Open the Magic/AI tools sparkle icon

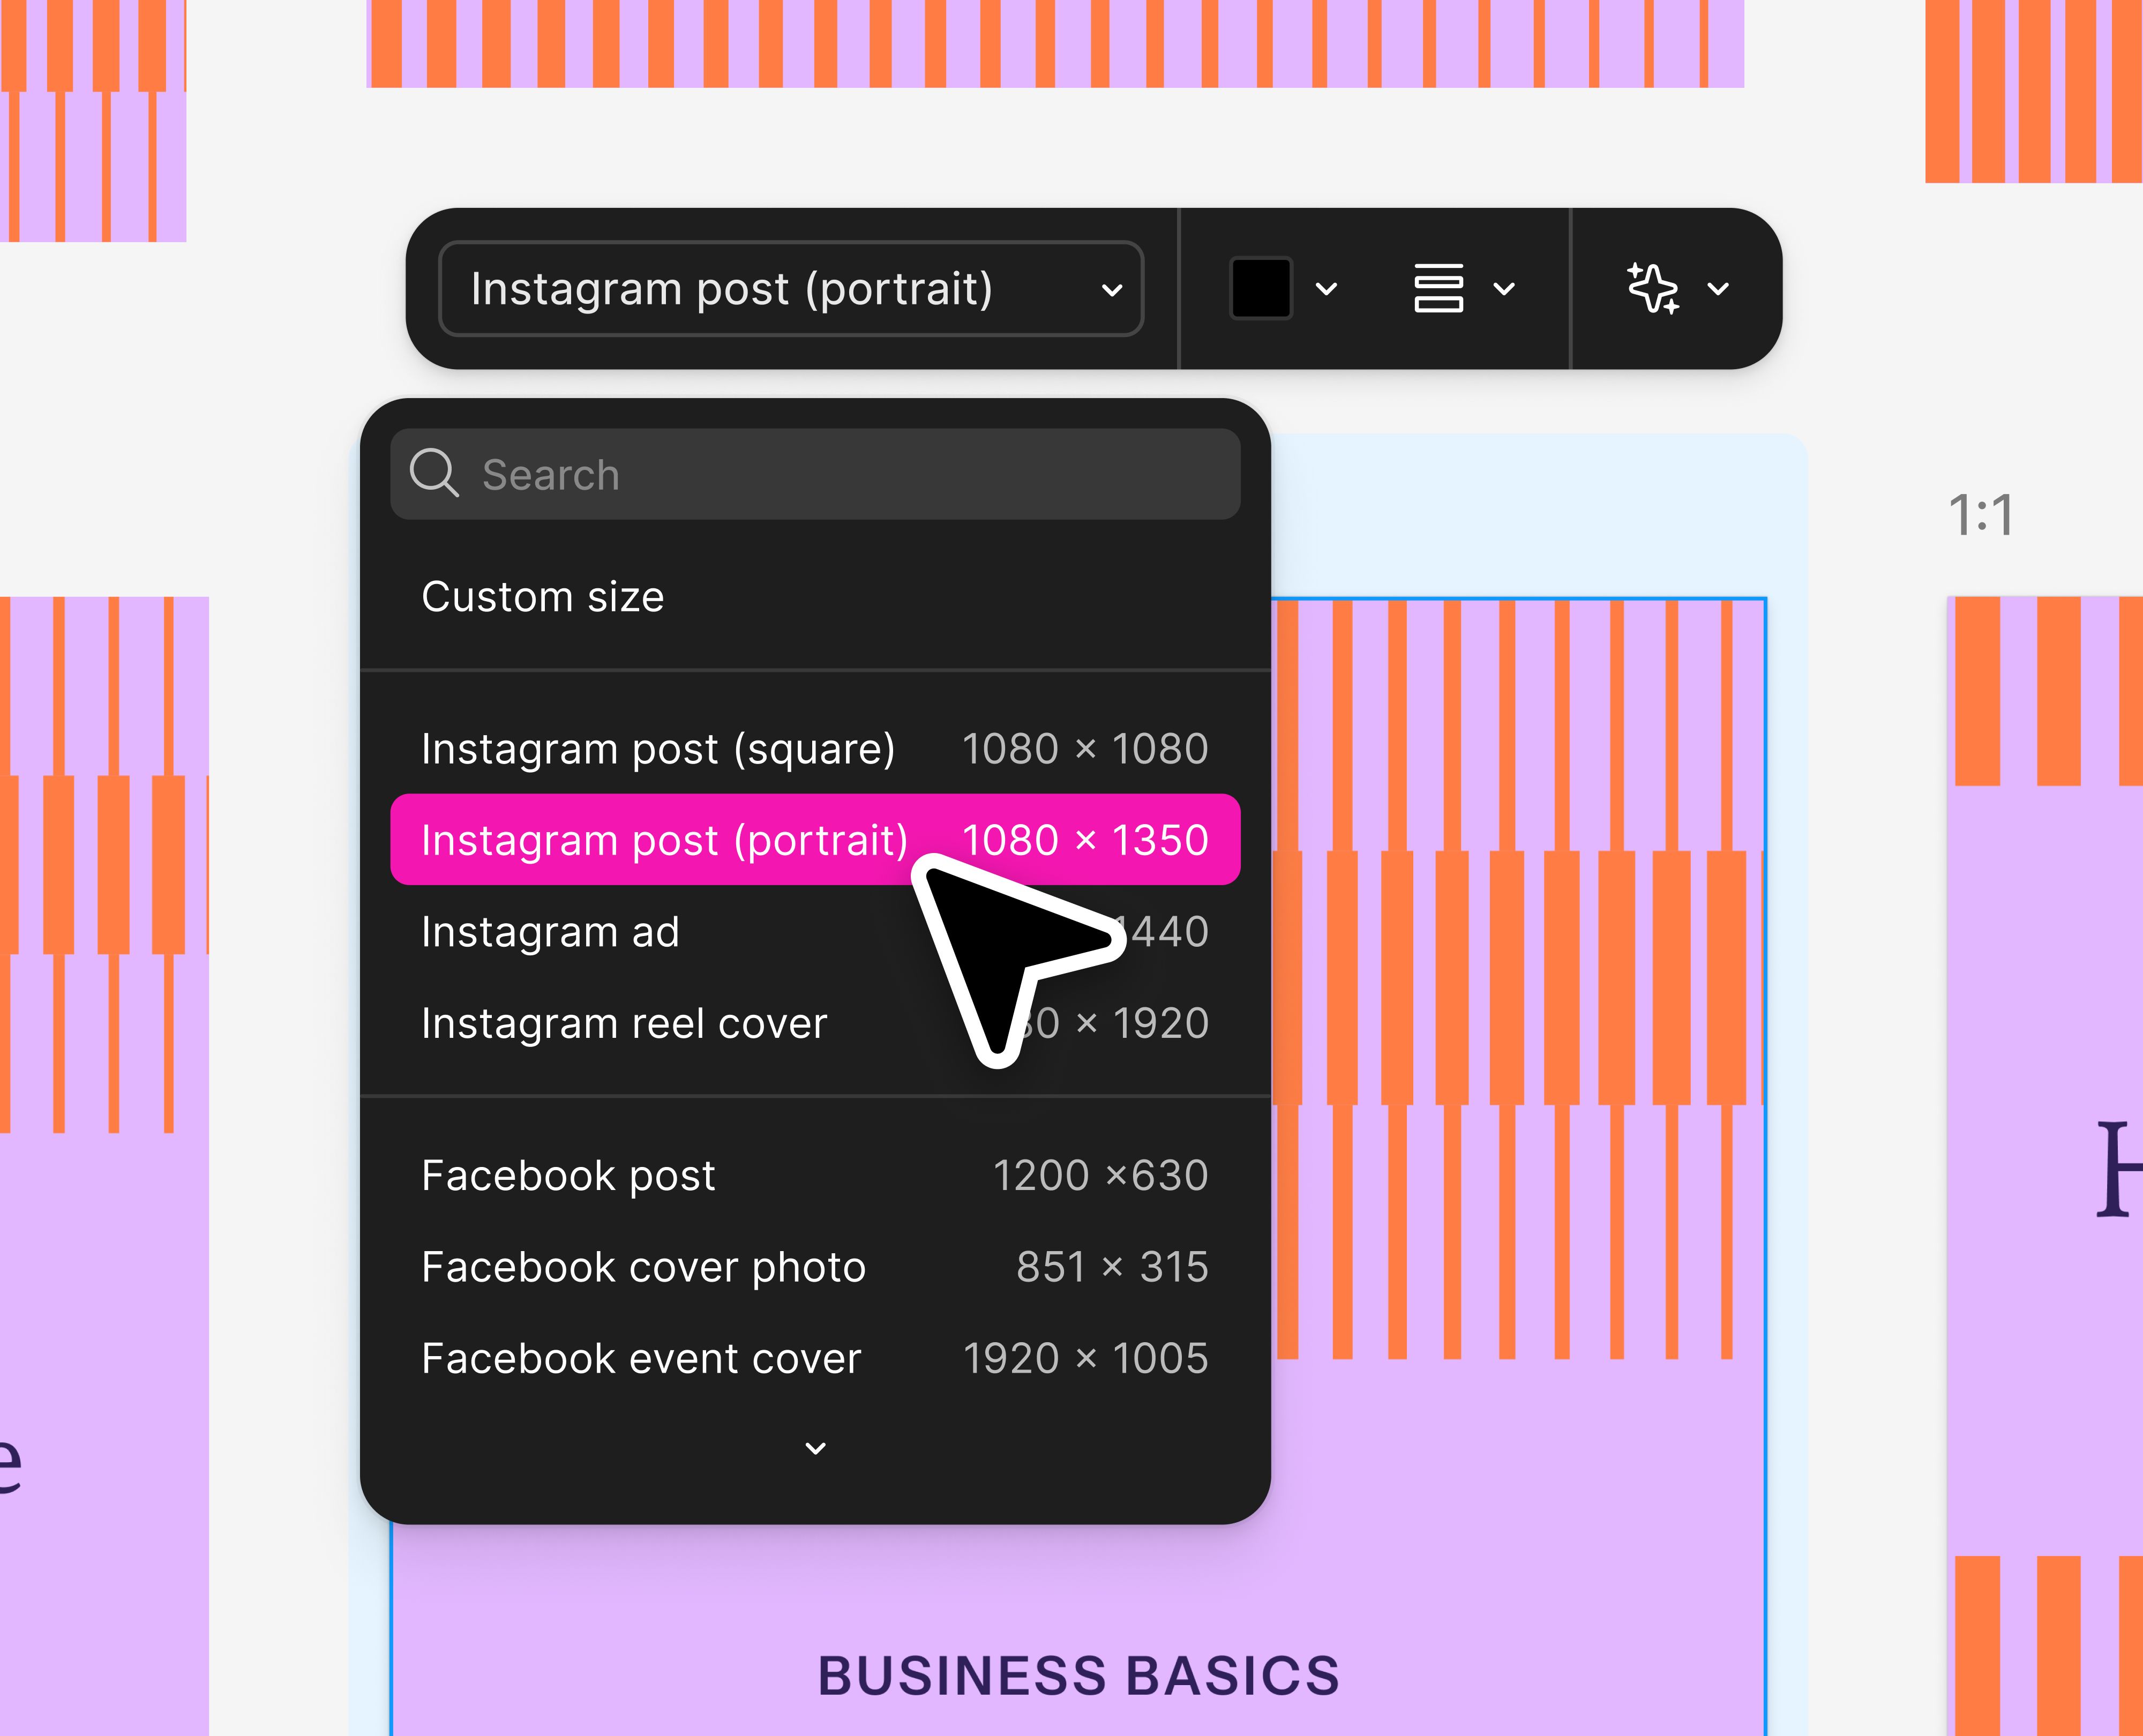pyautogui.click(x=1652, y=290)
